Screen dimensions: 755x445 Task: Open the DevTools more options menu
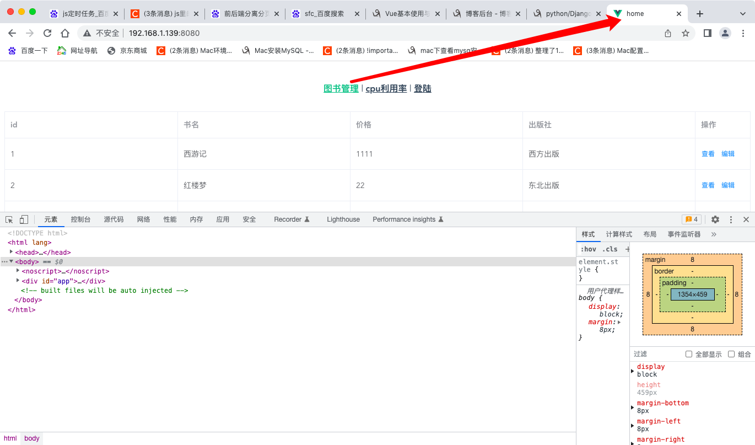[x=731, y=219]
